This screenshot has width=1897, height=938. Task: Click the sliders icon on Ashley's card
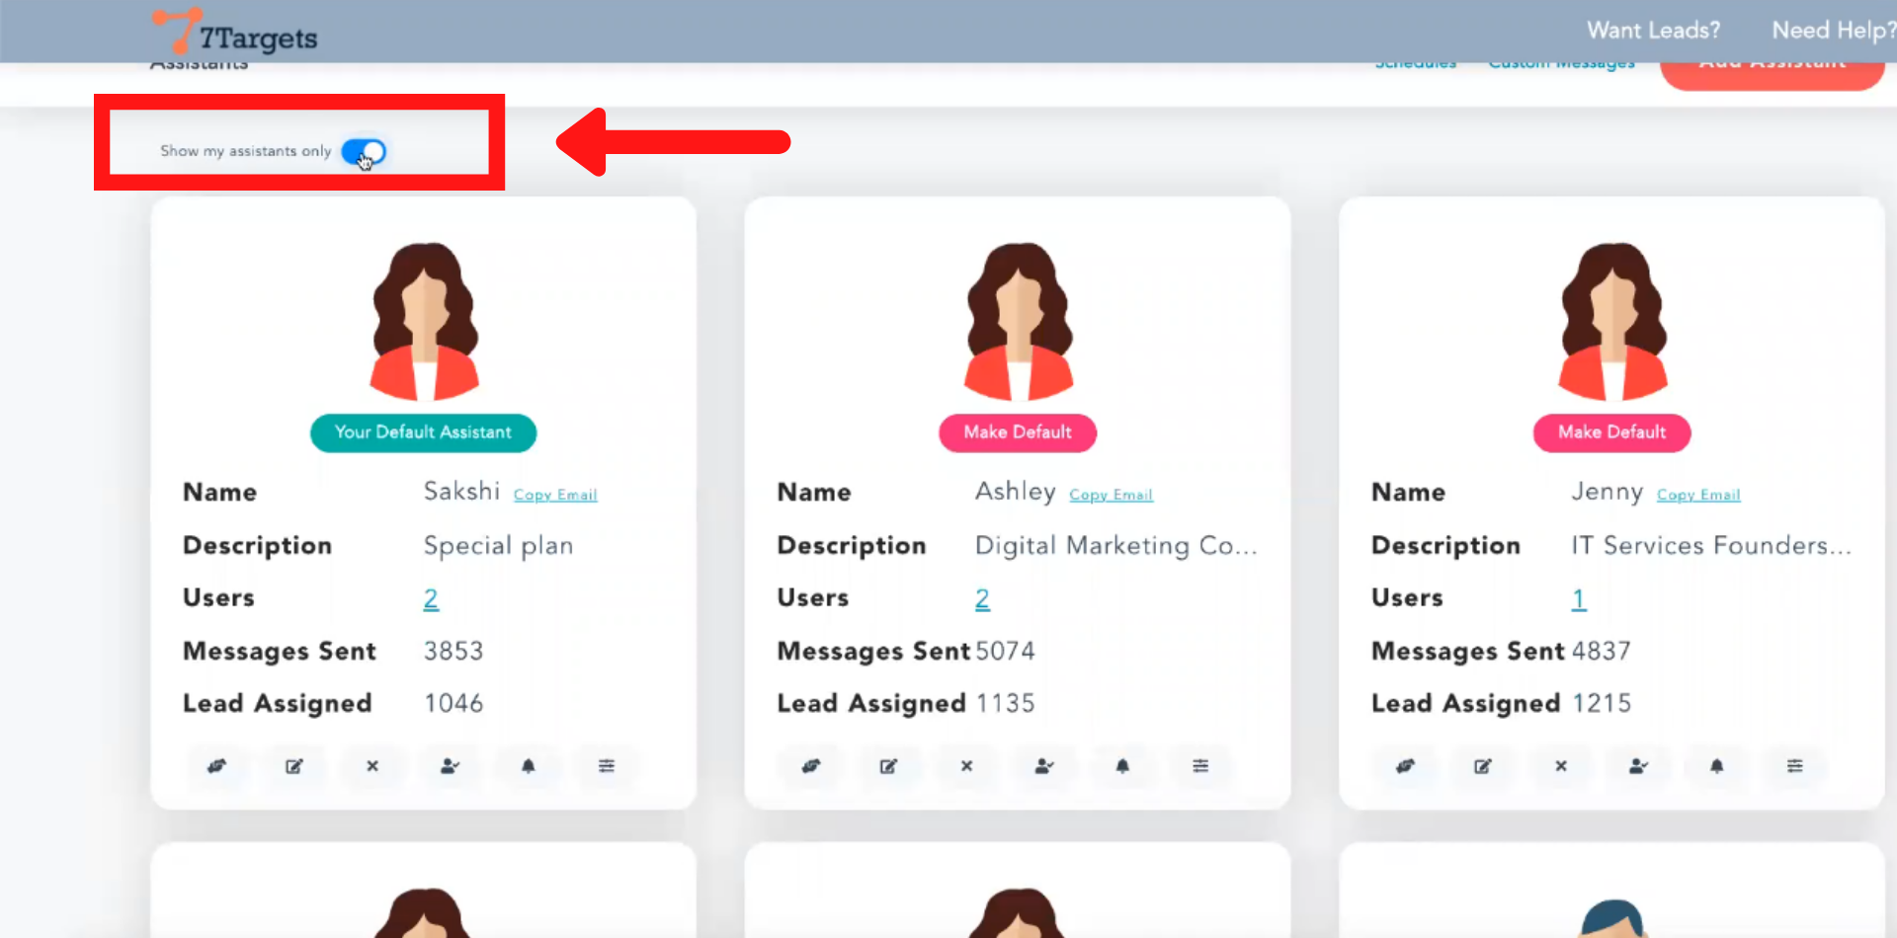(1200, 766)
